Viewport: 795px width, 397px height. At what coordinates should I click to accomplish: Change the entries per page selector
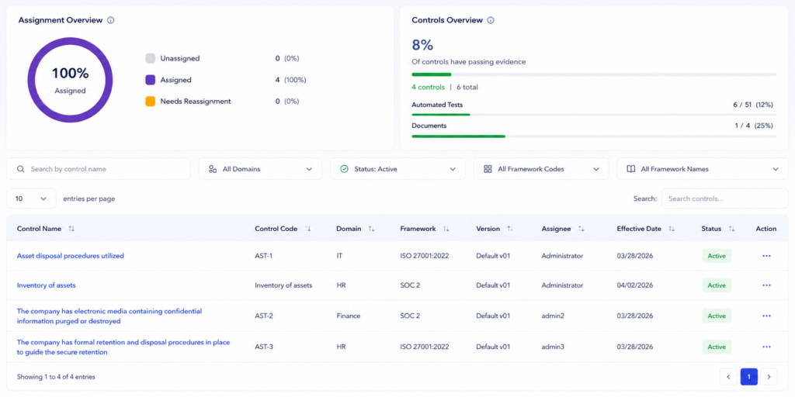click(x=31, y=198)
